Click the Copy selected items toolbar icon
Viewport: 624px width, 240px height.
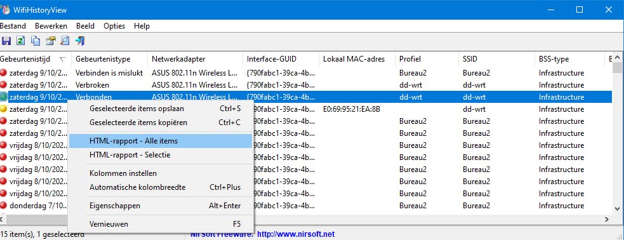(x=36, y=41)
